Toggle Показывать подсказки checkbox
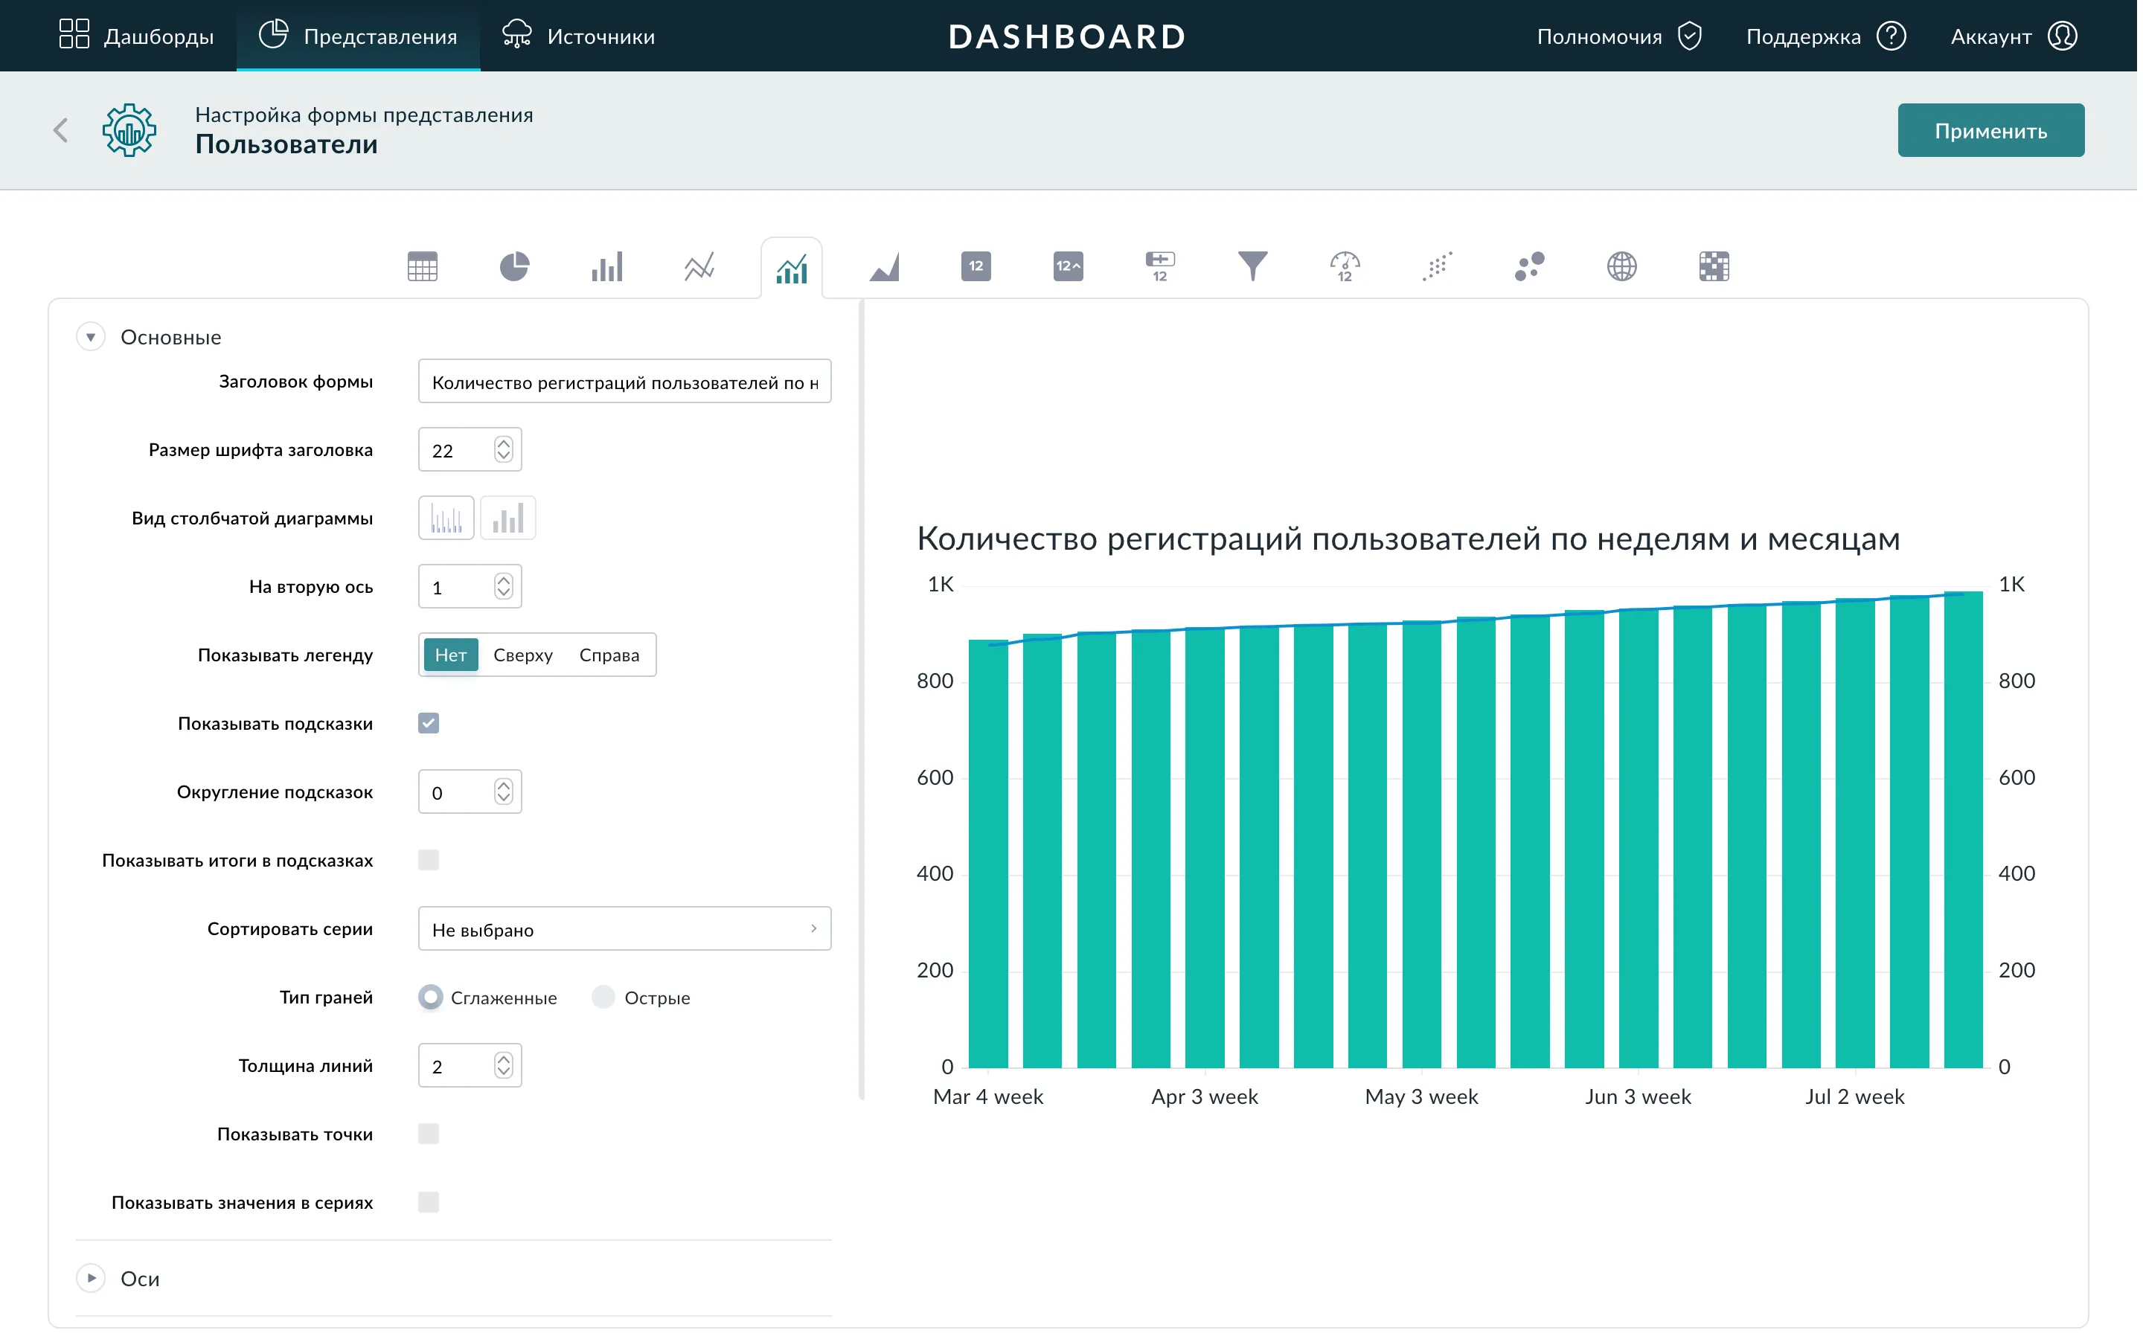 [x=429, y=724]
